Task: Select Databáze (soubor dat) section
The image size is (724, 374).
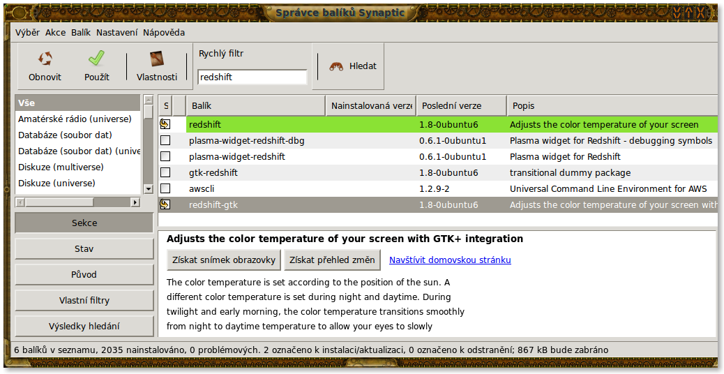Action: [77, 135]
